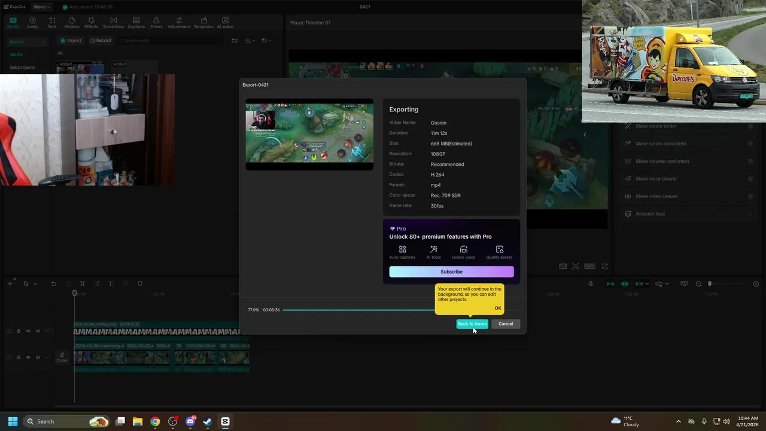Open the Stickers tab

(72, 23)
